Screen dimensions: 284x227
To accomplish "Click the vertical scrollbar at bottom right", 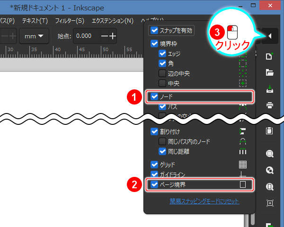I will [253, 220].
